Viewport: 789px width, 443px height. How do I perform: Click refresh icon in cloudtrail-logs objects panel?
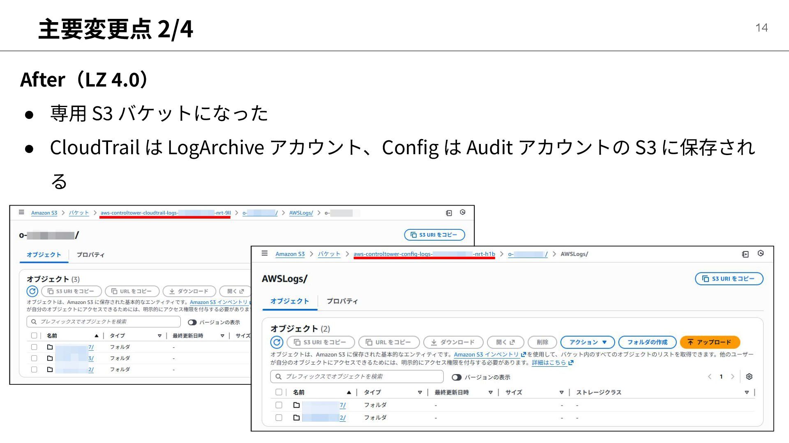32,291
